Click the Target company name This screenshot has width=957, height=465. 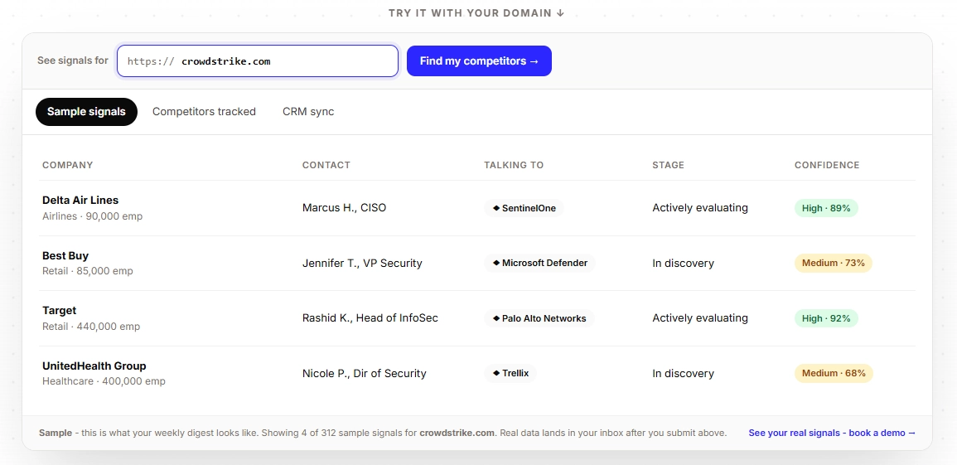(59, 311)
